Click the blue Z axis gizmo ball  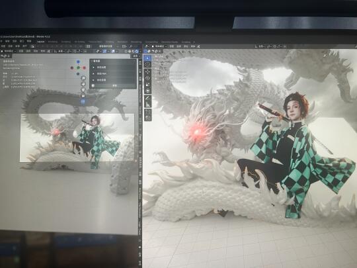(x=78, y=62)
